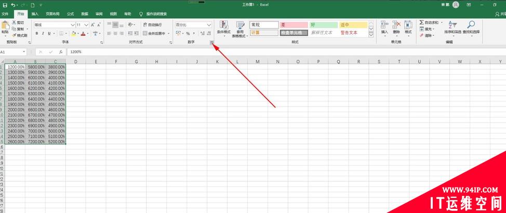The height and width of the screenshot is (213, 506).
Task: Activate the Format Painter (格式刷)
Action: (19, 35)
